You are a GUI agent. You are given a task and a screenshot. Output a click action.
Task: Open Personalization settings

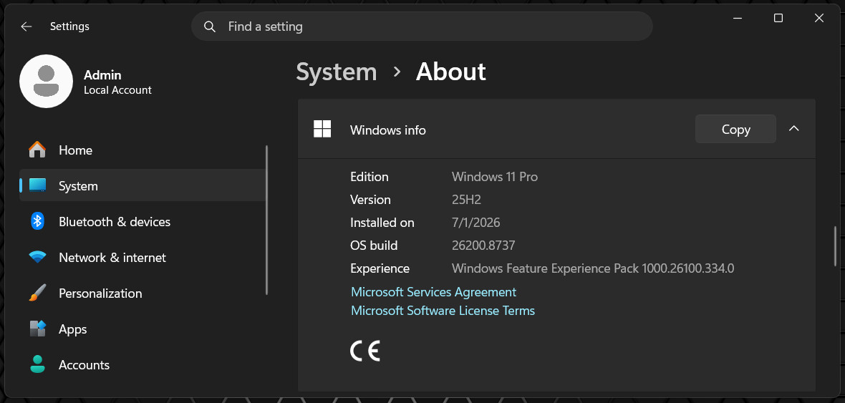(143, 293)
